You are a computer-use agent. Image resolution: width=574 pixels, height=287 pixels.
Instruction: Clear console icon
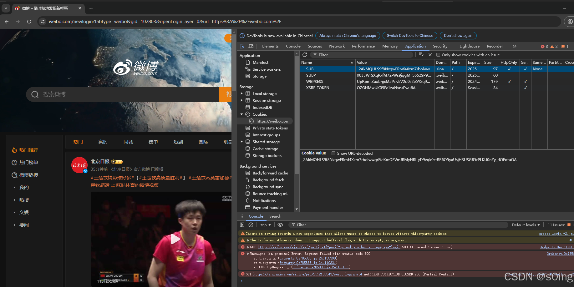[x=251, y=225]
